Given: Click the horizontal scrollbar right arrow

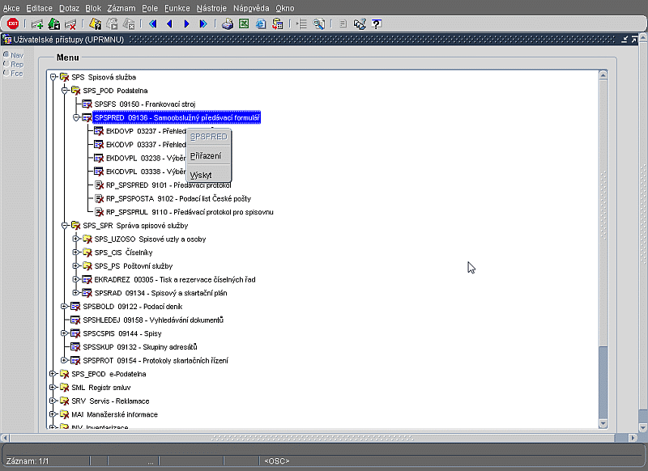Looking at the screenshot, I should 633,438.
